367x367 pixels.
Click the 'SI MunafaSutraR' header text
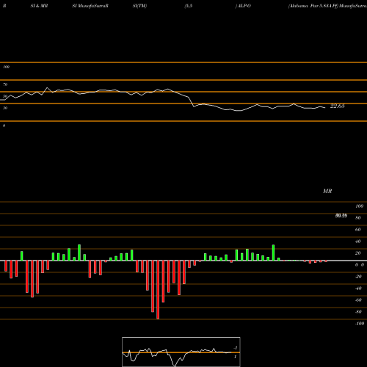(90, 6)
